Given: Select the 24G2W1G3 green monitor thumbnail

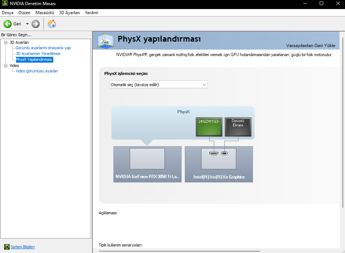Looking at the screenshot, I should pos(209,127).
